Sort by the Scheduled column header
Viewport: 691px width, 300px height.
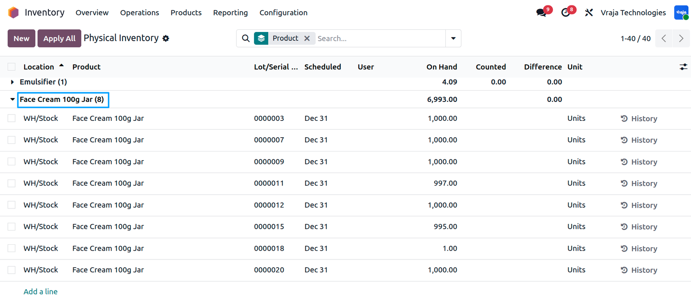pyautogui.click(x=323, y=67)
